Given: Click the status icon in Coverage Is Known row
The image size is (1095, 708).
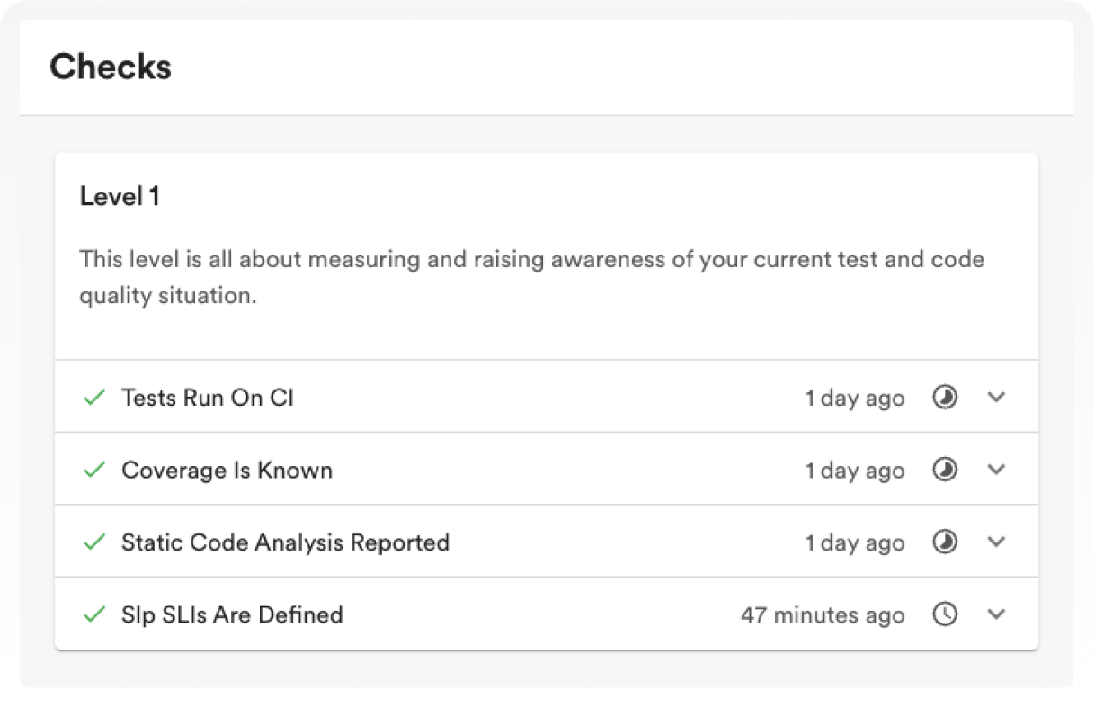Looking at the screenshot, I should pos(945,470).
